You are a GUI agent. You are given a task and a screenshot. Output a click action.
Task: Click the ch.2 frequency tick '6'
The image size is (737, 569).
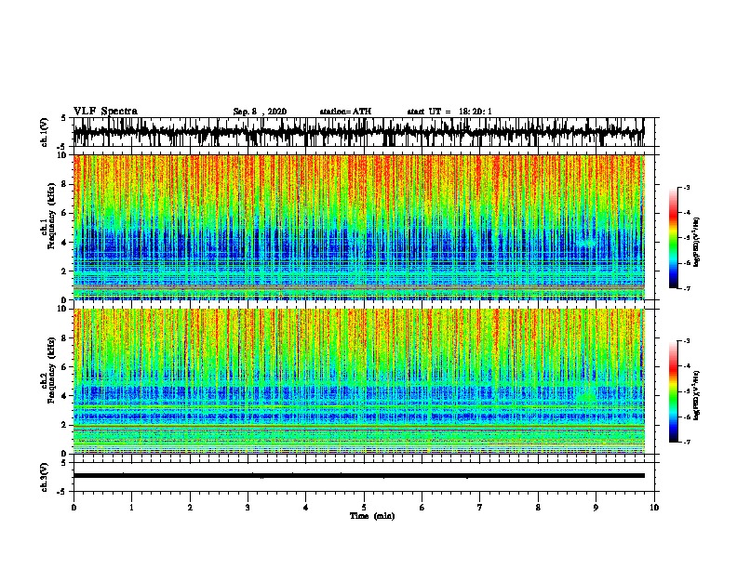(x=64, y=367)
